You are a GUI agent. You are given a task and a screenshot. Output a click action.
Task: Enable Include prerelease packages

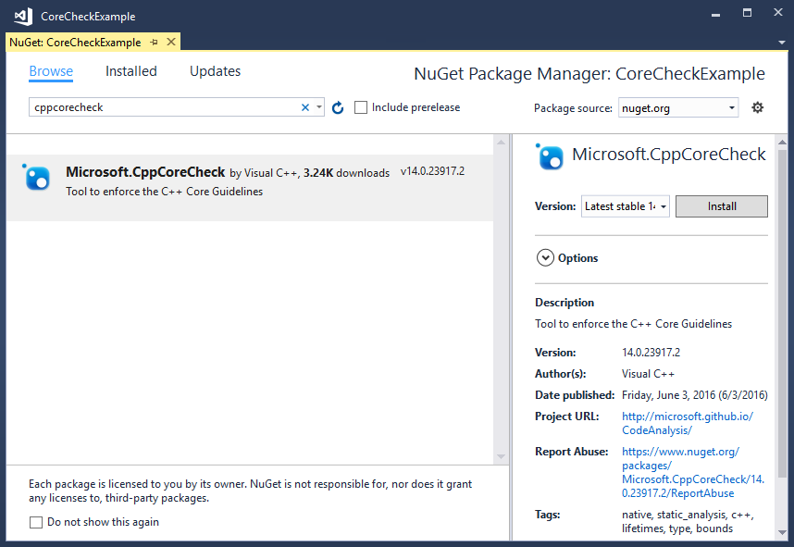[x=360, y=107]
